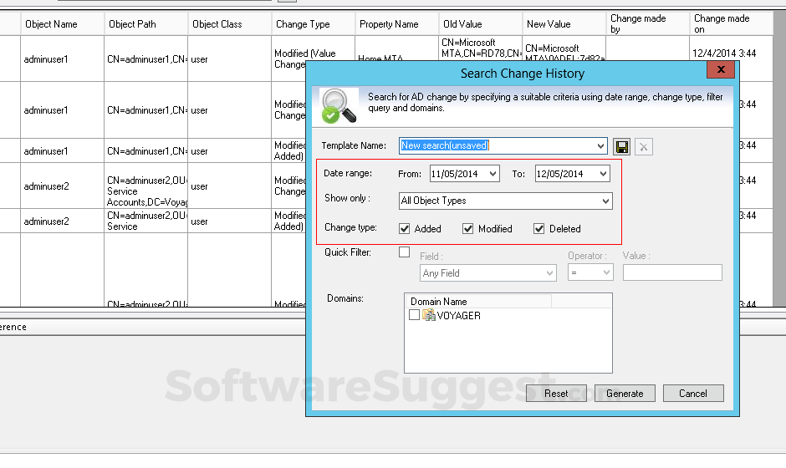The height and width of the screenshot is (468, 786).
Task: Enable the Quick Filter checkbox
Action: [404, 252]
